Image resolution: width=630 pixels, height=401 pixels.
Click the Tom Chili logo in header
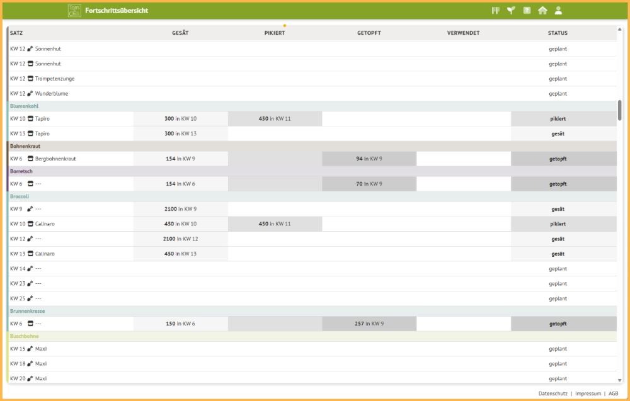coord(74,11)
